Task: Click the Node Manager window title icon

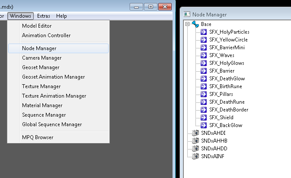Action: click(x=187, y=14)
